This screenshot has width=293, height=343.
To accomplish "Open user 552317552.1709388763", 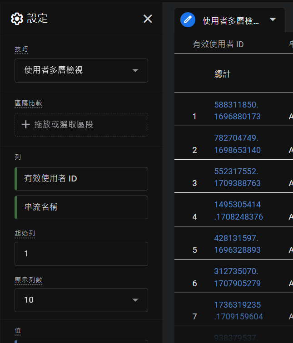I will [238, 177].
